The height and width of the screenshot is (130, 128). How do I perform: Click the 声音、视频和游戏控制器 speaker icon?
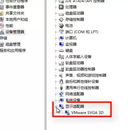click(61, 76)
